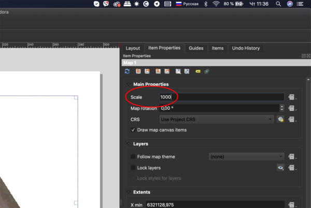Screen dimensions: 311x208
Task: Enable Lock layers checkbox
Action: [133, 168]
